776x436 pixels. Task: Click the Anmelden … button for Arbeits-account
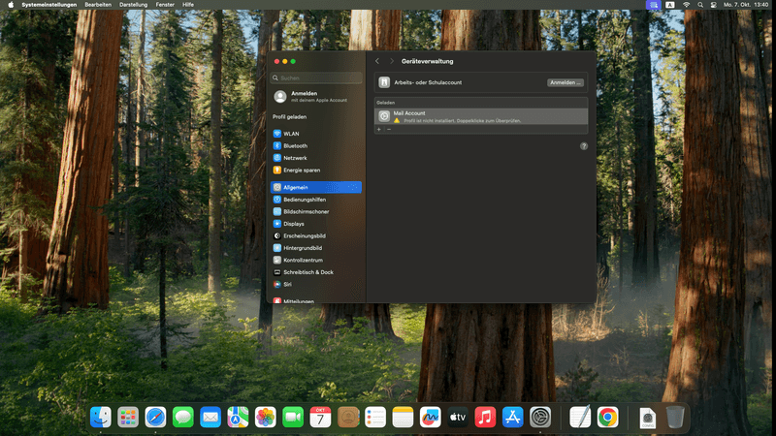tap(566, 83)
